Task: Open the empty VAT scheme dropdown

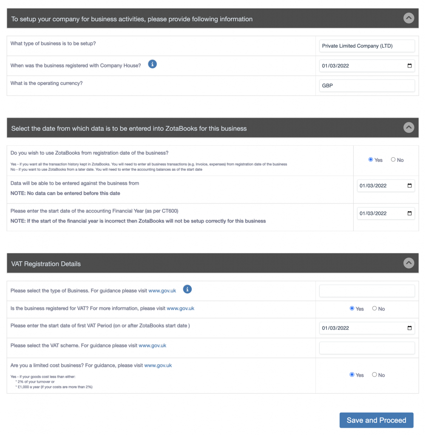Action: tap(366, 348)
